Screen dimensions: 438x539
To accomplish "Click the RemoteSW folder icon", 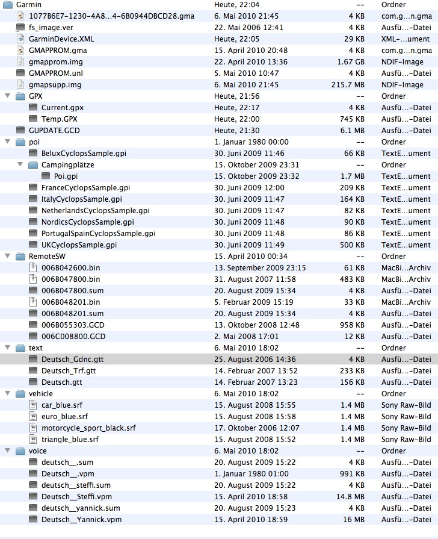I will coord(20,257).
